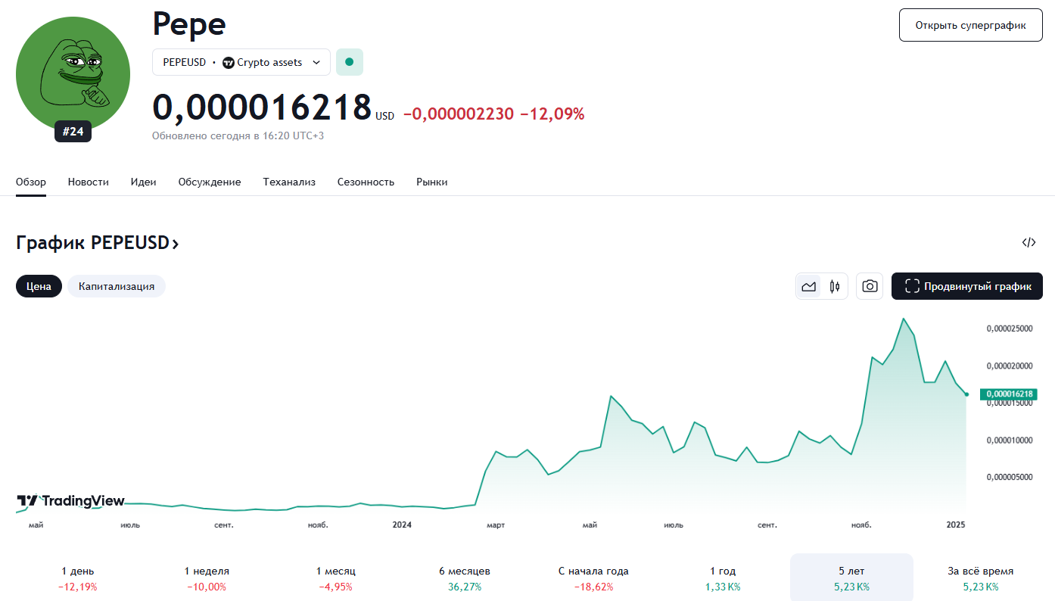Open the Обзор tab

pos(31,182)
